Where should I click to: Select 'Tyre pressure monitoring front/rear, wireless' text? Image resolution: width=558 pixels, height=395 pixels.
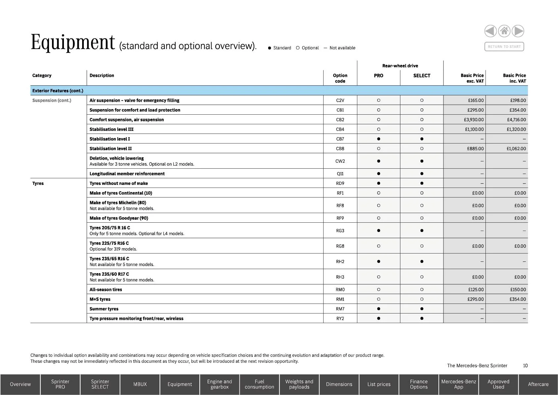coord(136,318)
